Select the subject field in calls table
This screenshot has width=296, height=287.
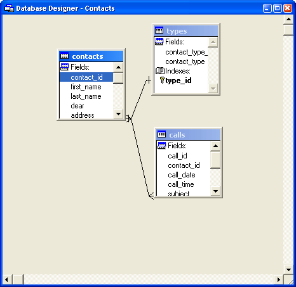click(x=178, y=193)
